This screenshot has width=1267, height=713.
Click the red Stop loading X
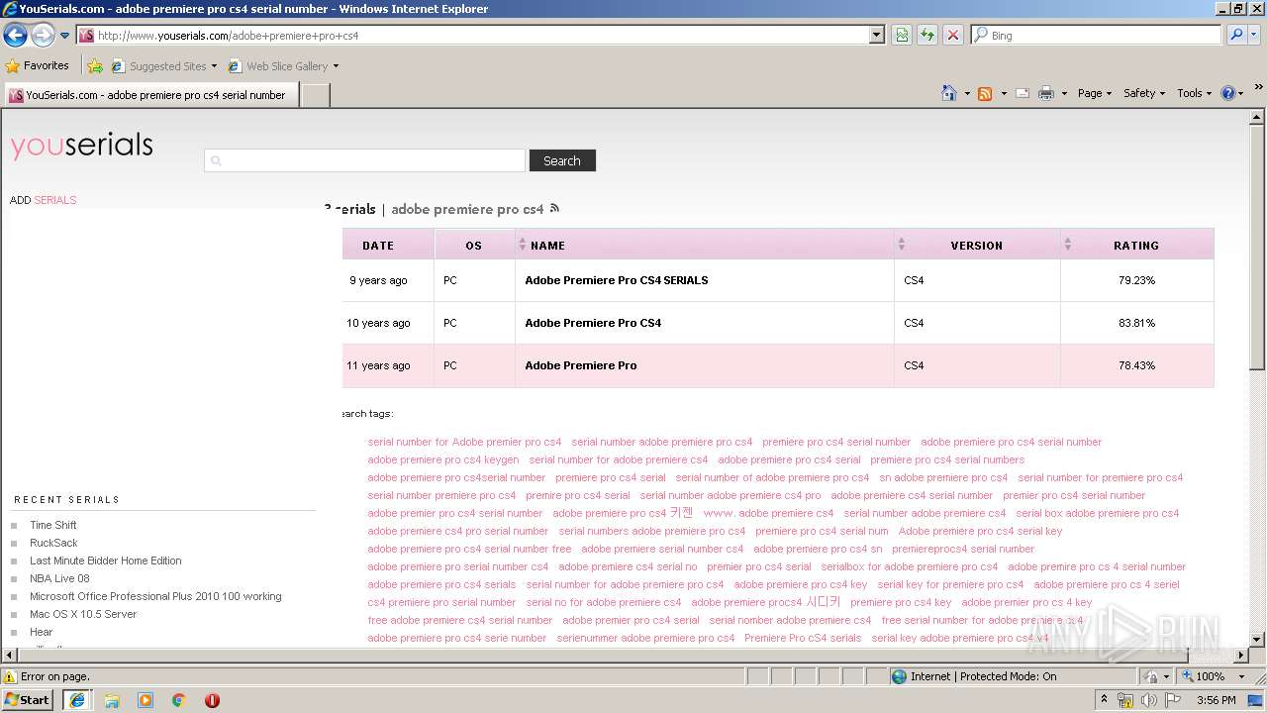coord(953,35)
